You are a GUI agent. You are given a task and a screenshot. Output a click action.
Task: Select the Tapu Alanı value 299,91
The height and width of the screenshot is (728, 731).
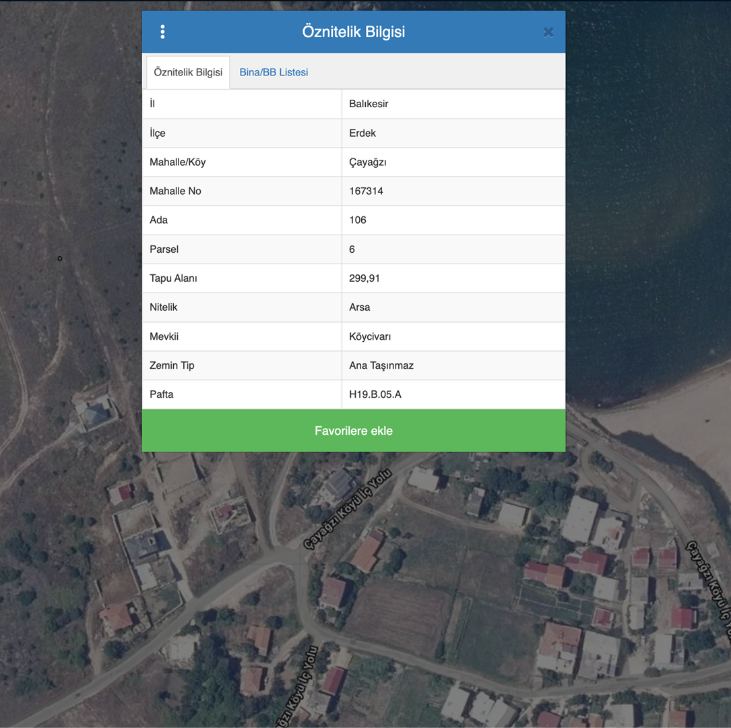[x=364, y=278]
